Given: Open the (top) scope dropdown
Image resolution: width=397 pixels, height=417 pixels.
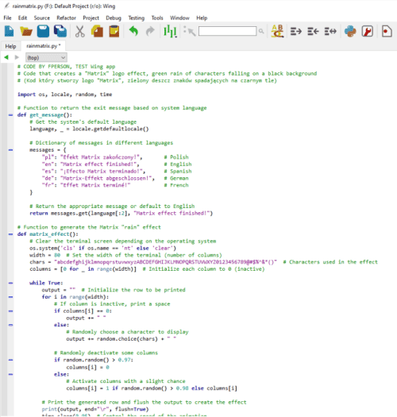Looking at the screenshot, I should coord(46,57).
